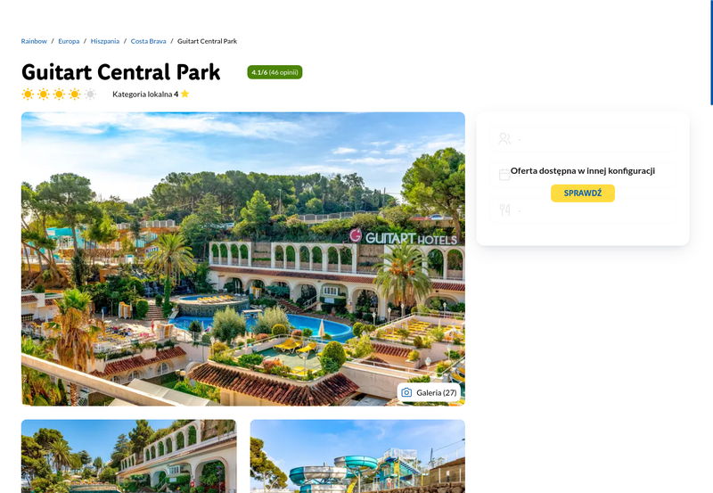
Task: Open Galeria (27) photo gallery
Action: point(429,392)
